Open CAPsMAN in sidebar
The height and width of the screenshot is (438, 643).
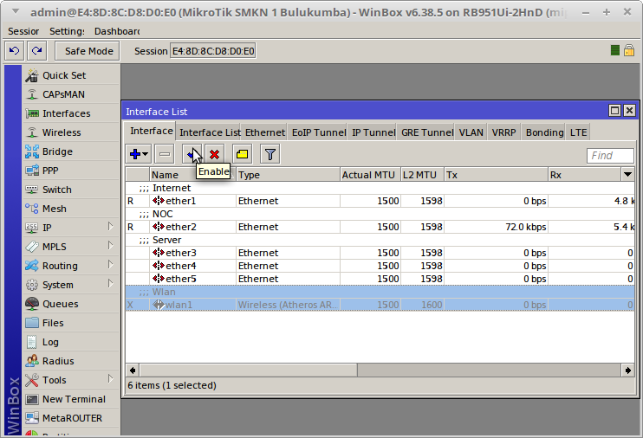tap(71, 94)
